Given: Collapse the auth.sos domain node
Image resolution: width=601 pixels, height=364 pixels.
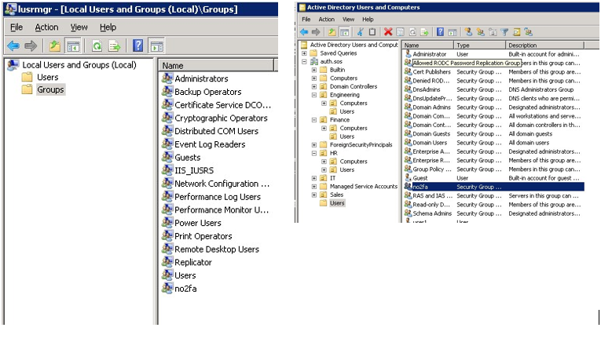Looking at the screenshot, I should click(x=305, y=61).
